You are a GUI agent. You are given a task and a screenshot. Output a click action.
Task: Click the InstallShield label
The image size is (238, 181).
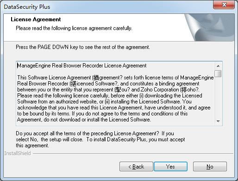(18, 153)
